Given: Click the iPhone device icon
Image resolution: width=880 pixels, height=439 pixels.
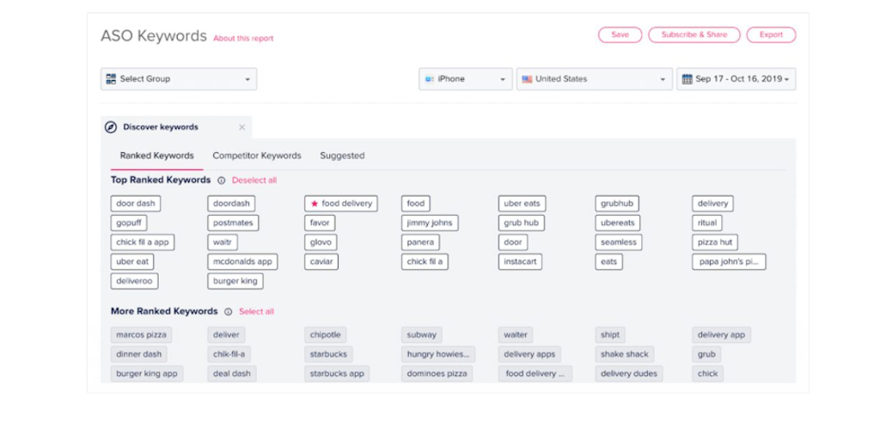Looking at the screenshot, I should 430,79.
